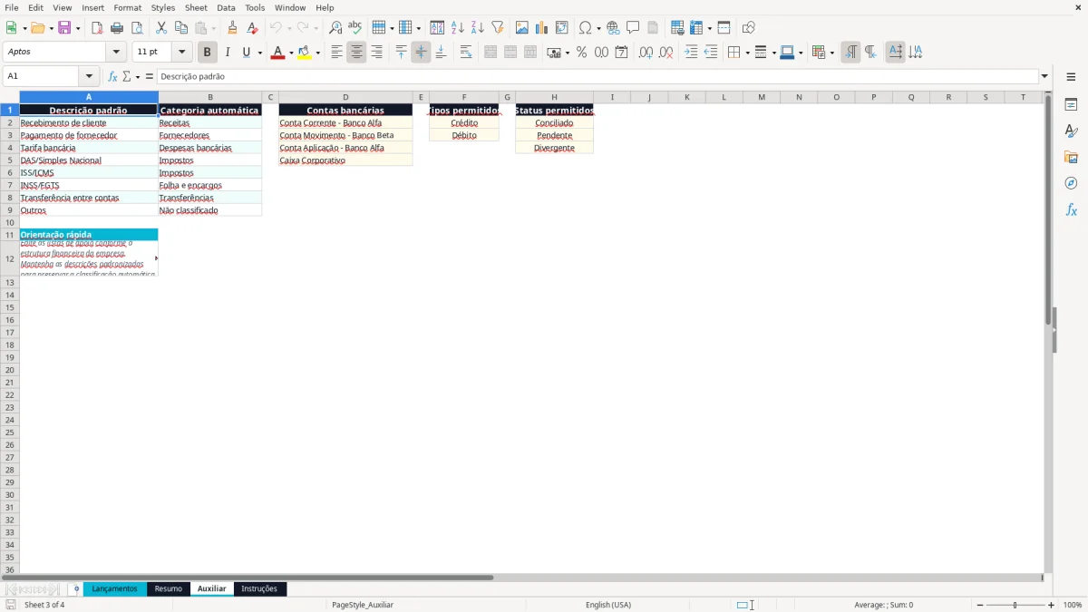1088x612 pixels.
Task: Open the sidebar Navigator compass icon
Action: coord(1071,183)
